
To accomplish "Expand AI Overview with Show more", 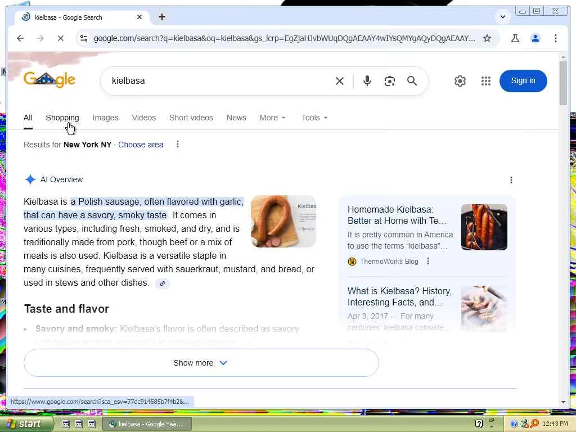I will tap(201, 363).
